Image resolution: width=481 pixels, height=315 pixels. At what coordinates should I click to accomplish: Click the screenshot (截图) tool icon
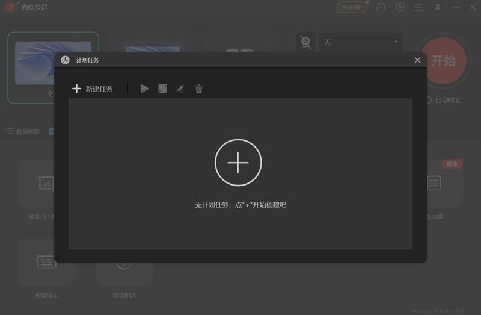coord(46,183)
